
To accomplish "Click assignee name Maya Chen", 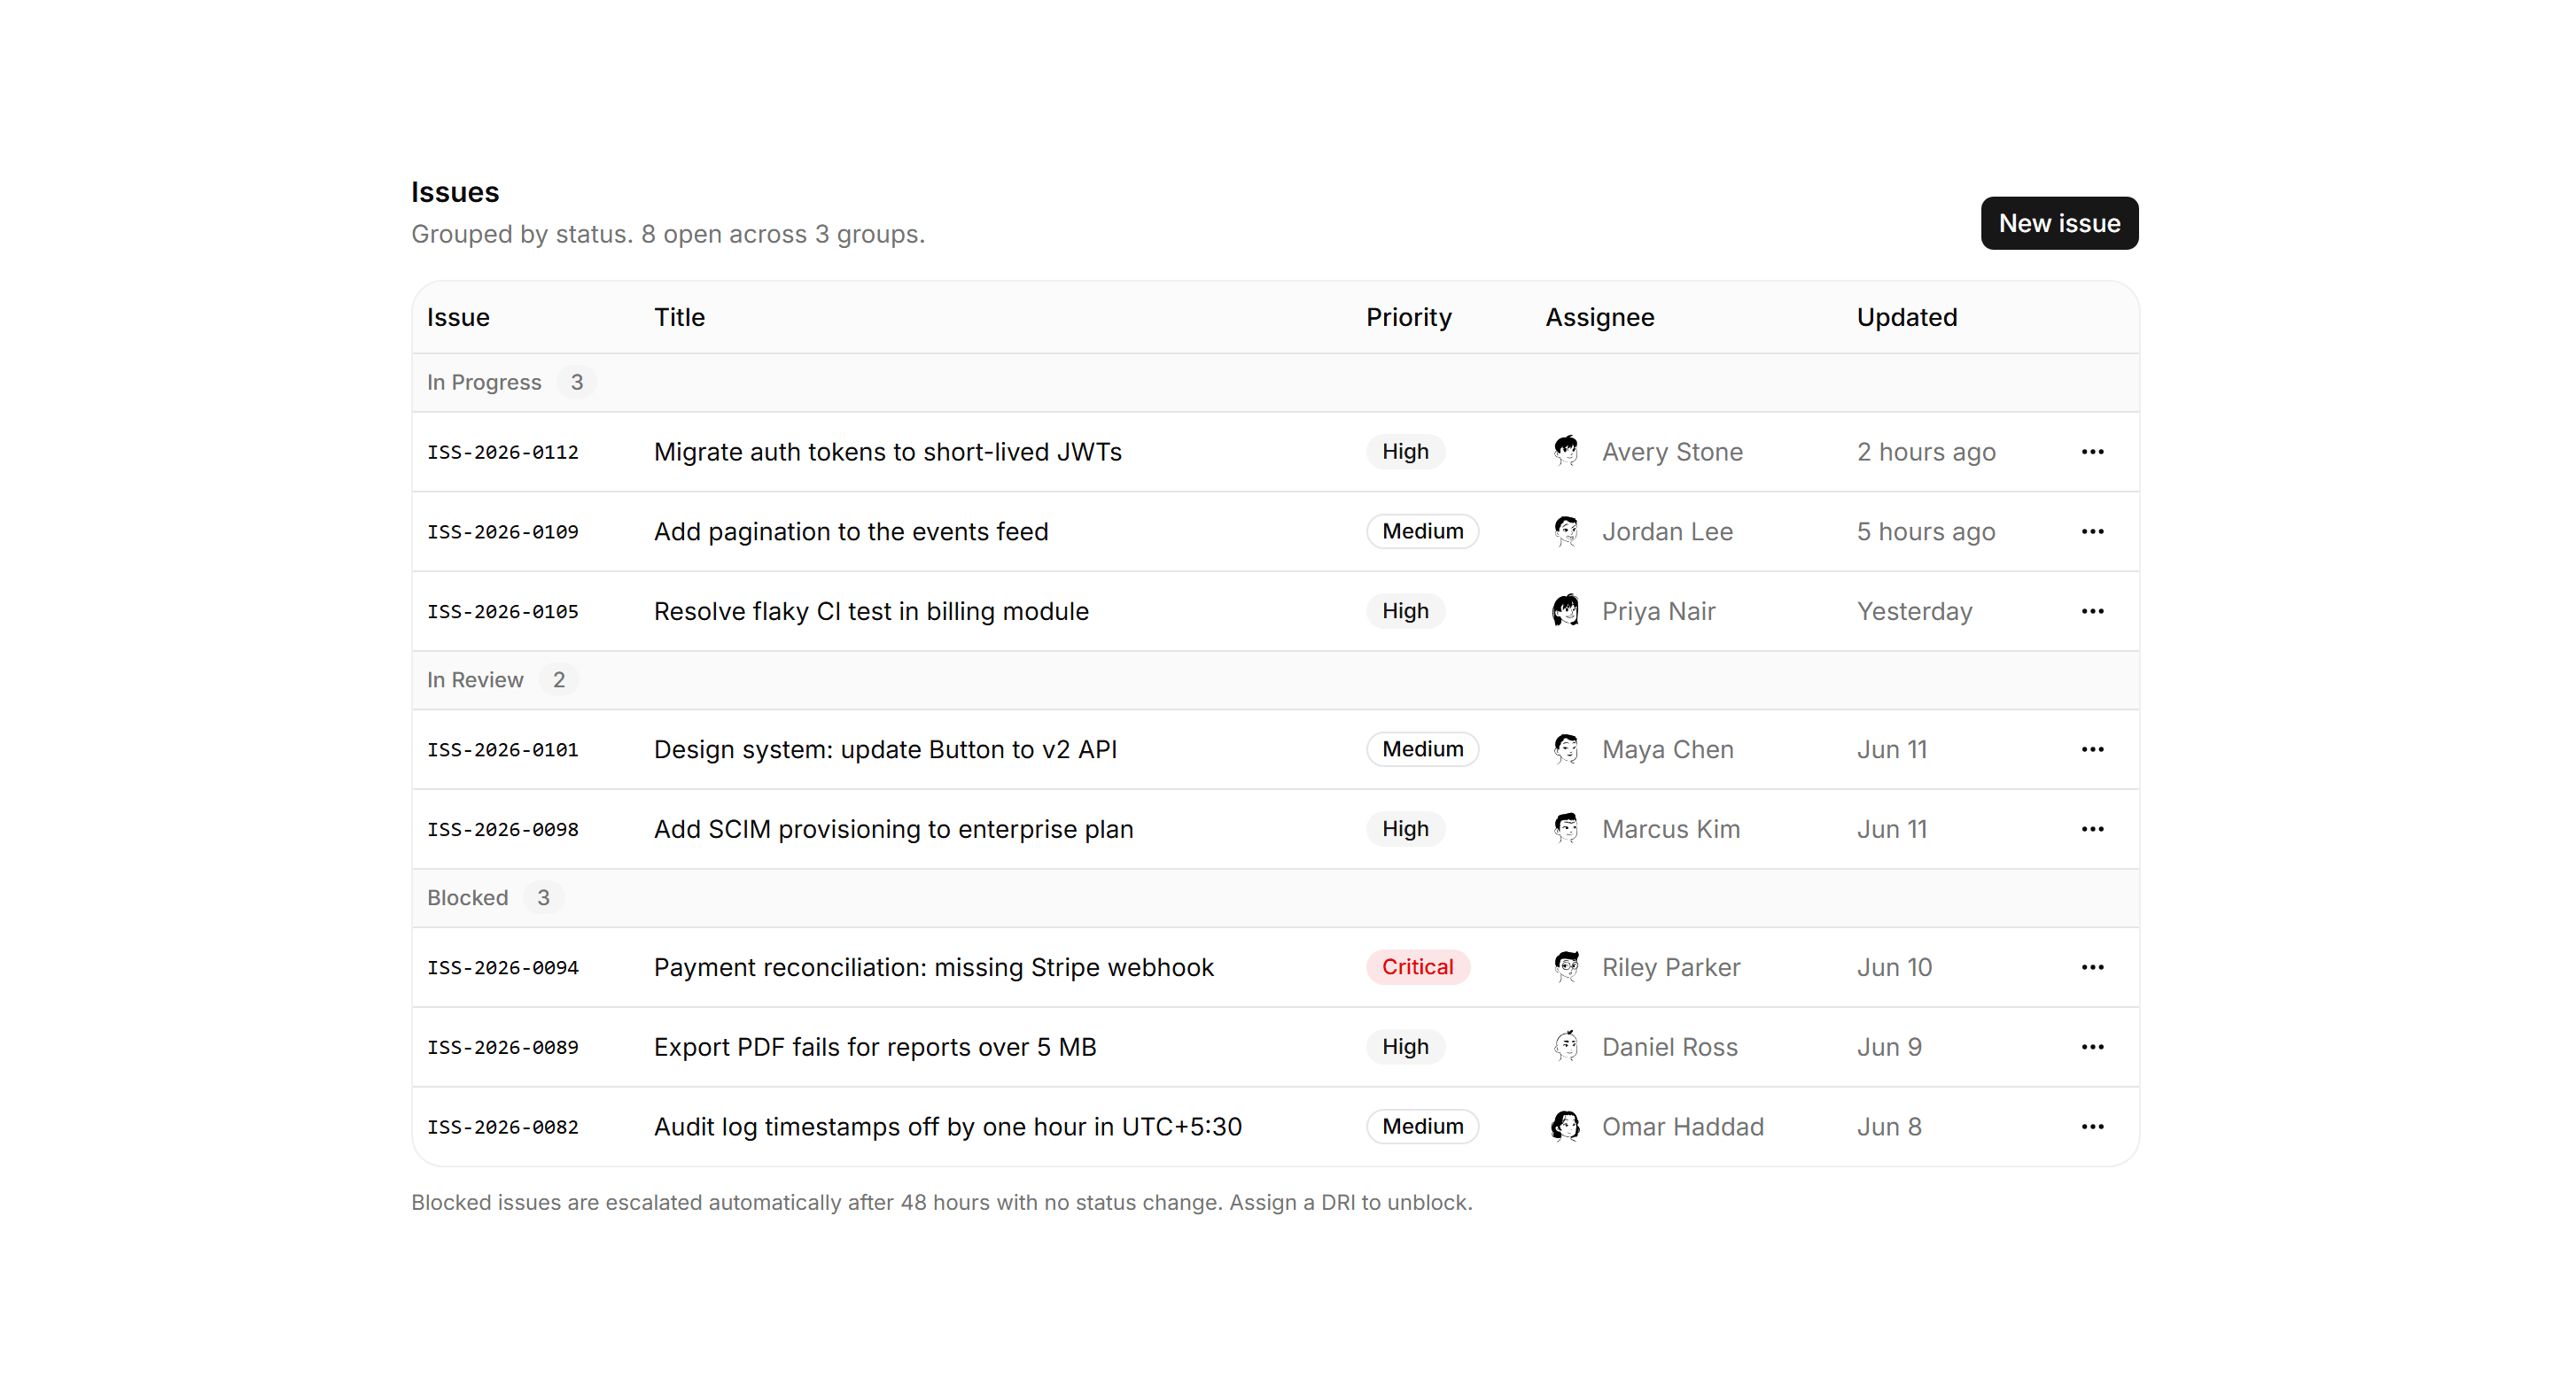I will pos(1668,749).
